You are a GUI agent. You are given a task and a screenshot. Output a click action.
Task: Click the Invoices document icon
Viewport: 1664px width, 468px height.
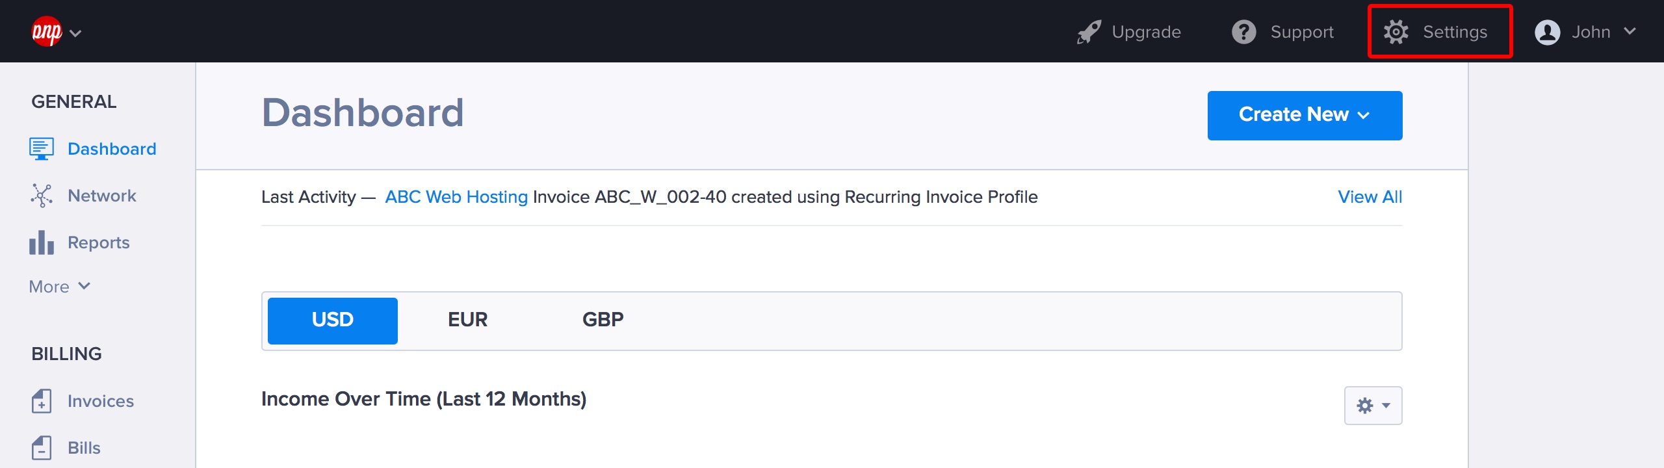point(42,401)
